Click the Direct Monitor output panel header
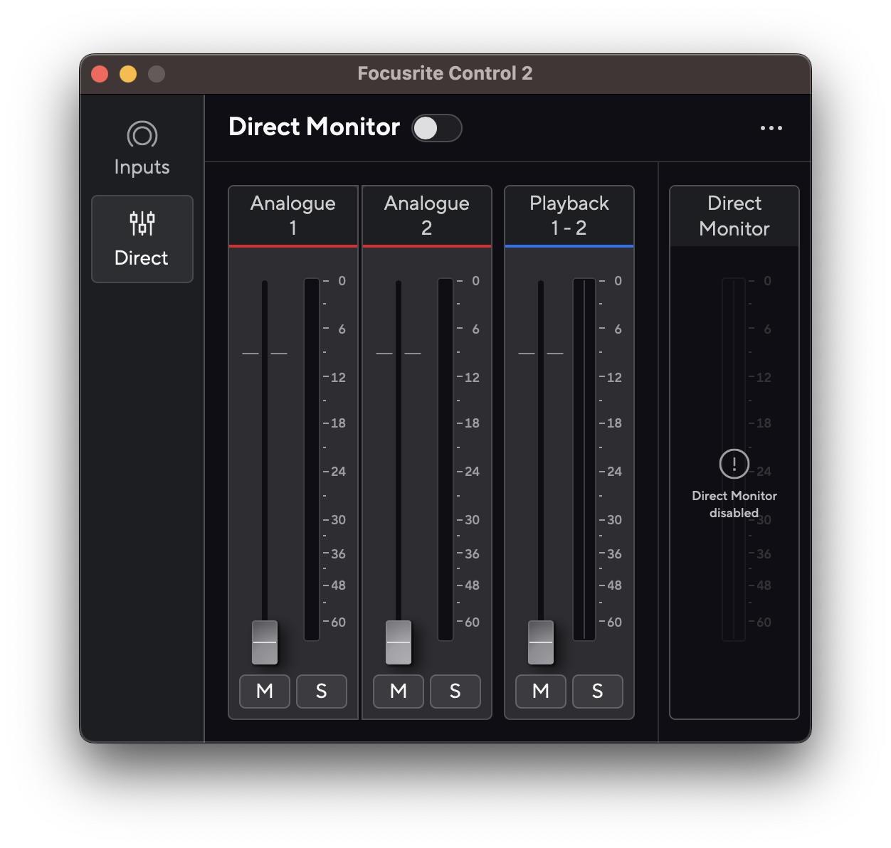The image size is (891, 848). click(734, 216)
